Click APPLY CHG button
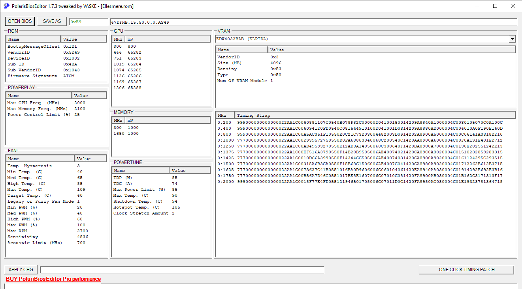Screen dimensions: 522x289 pyautogui.click(x=21, y=270)
